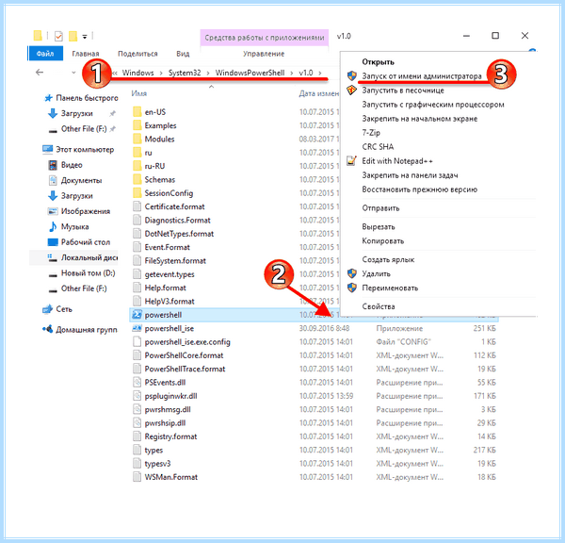
Task: Switch to the Поделиться ribbon tab
Action: click(x=137, y=54)
